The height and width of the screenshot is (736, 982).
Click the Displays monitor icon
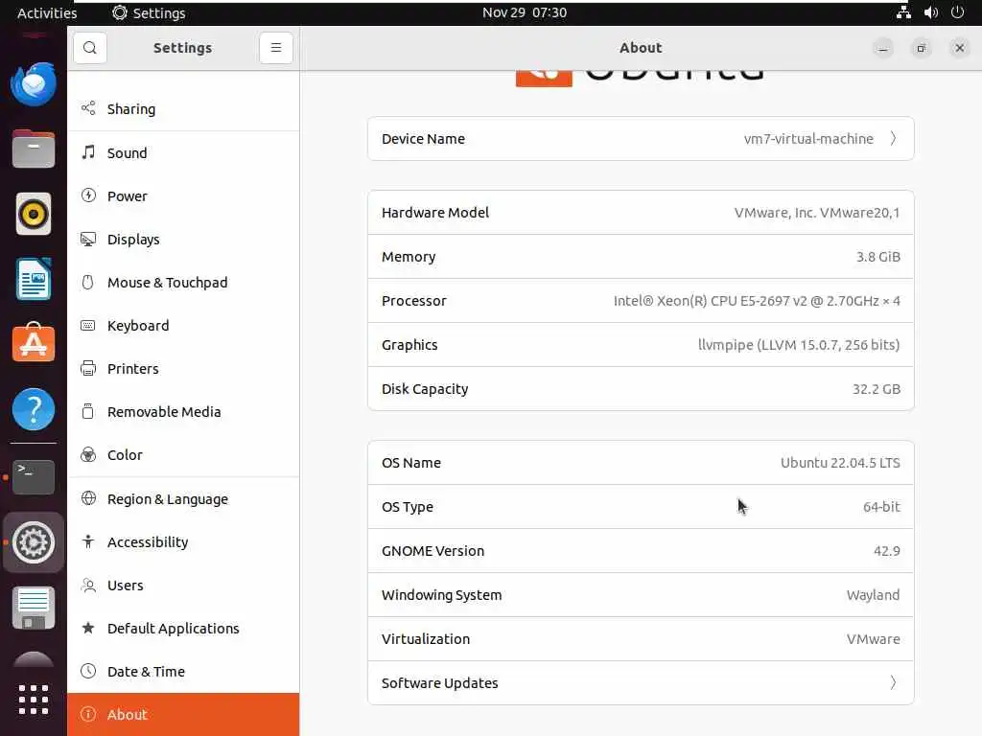(x=88, y=239)
